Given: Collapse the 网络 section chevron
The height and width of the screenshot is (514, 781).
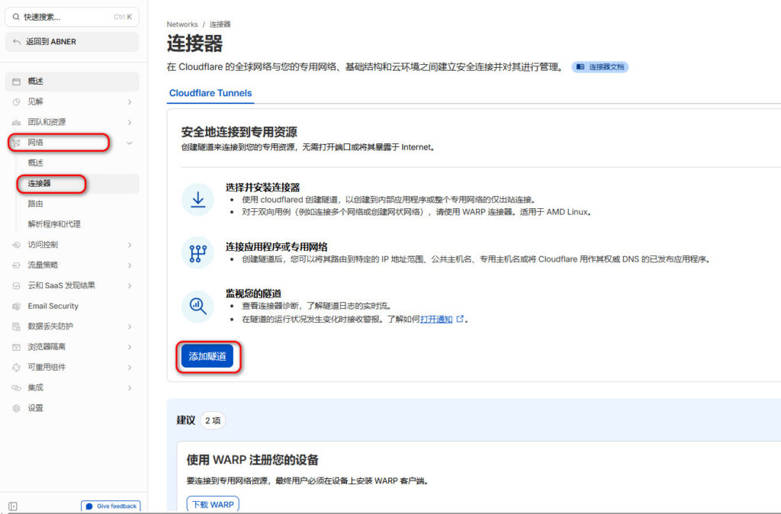Looking at the screenshot, I should [x=129, y=143].
